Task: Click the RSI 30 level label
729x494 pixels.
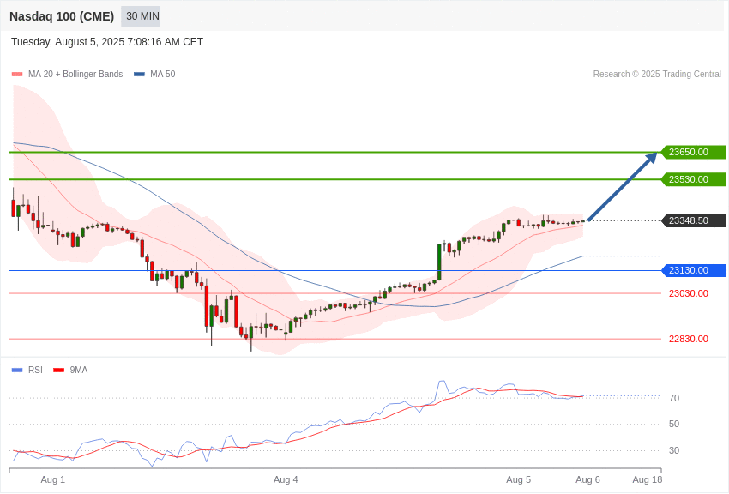Action: coord(674,450)
